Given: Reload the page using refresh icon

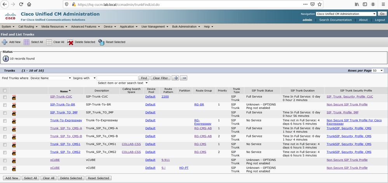Looking at the screenshot, I should pyautogui.click(x=21, y=4).
